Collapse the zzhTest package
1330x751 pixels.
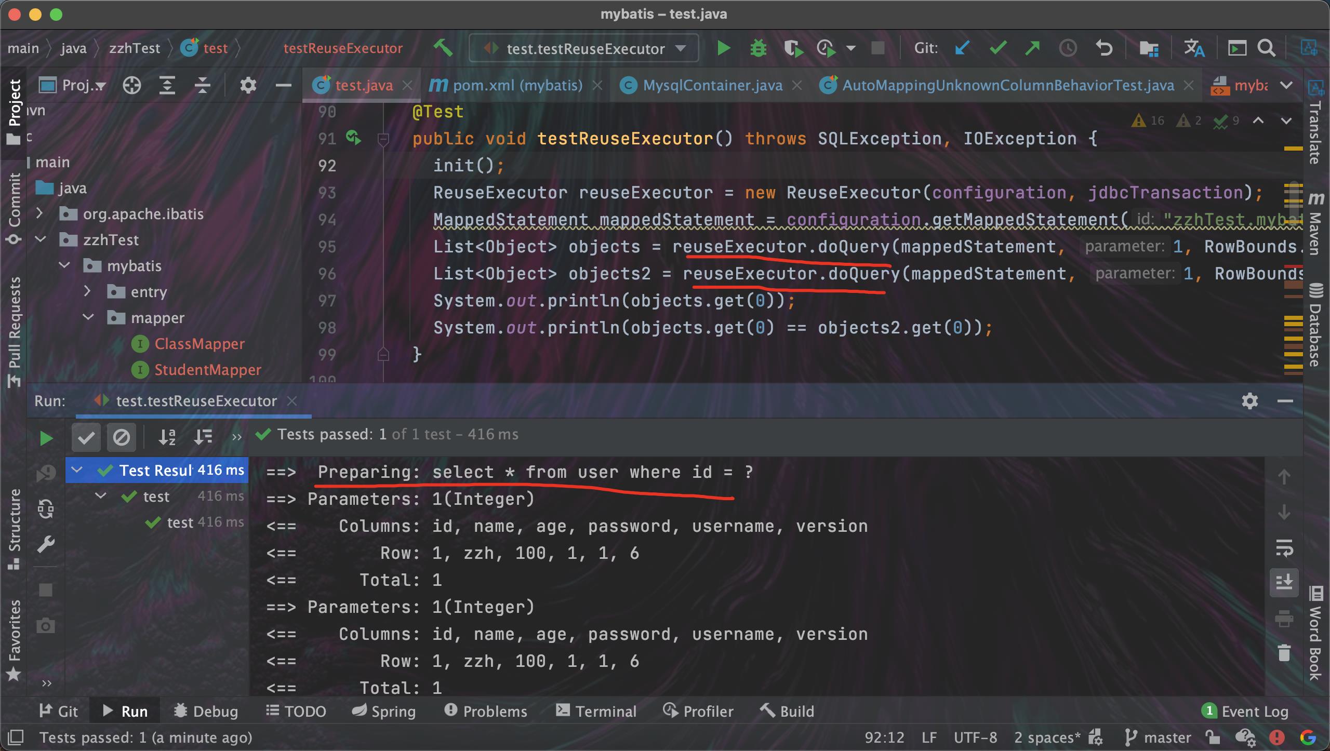[x=39, y=239]
